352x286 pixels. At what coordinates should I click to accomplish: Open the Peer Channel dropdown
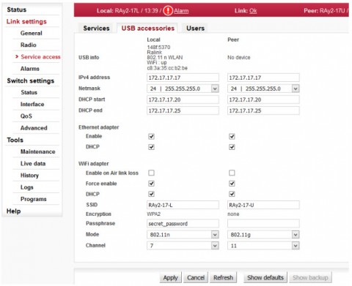(x=263, y=246)
